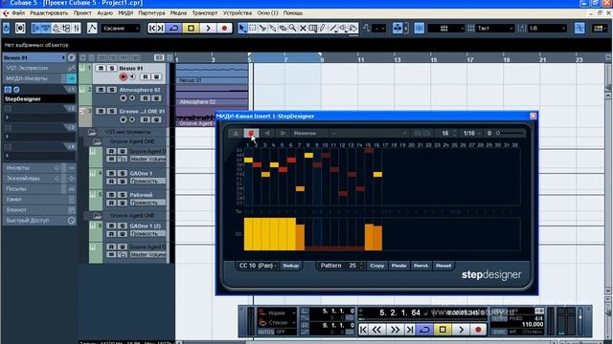This screenshot has width=613, height=344.
Task: Click the Paste pattern button
Action: [x=398, y=266]
